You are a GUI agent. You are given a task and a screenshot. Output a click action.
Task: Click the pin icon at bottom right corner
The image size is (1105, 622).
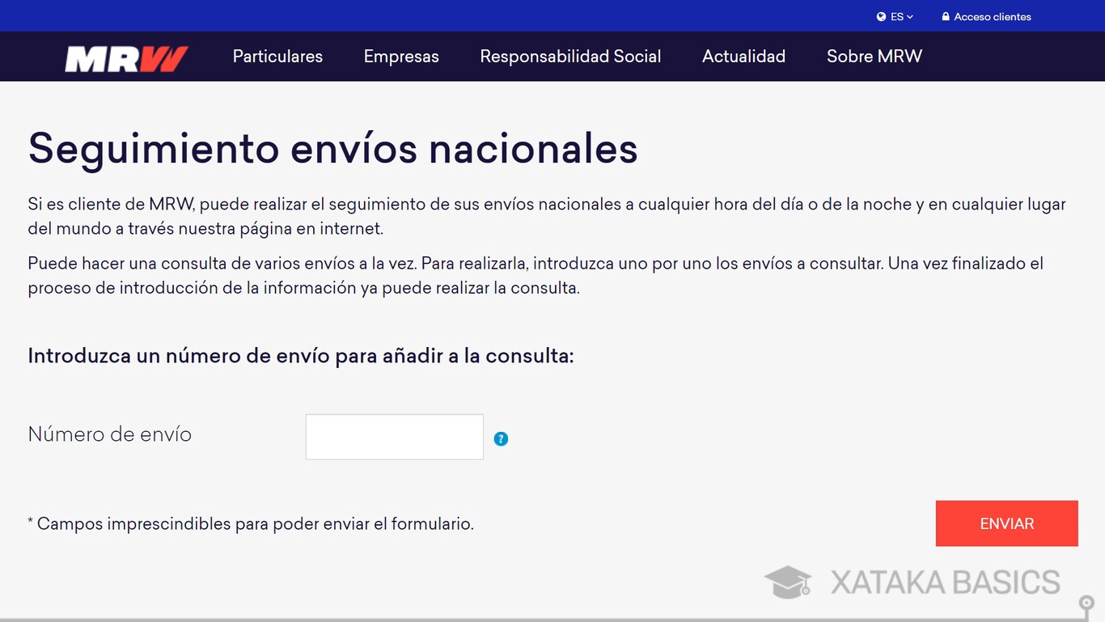pyautogui.click(x=1086, y=603)
